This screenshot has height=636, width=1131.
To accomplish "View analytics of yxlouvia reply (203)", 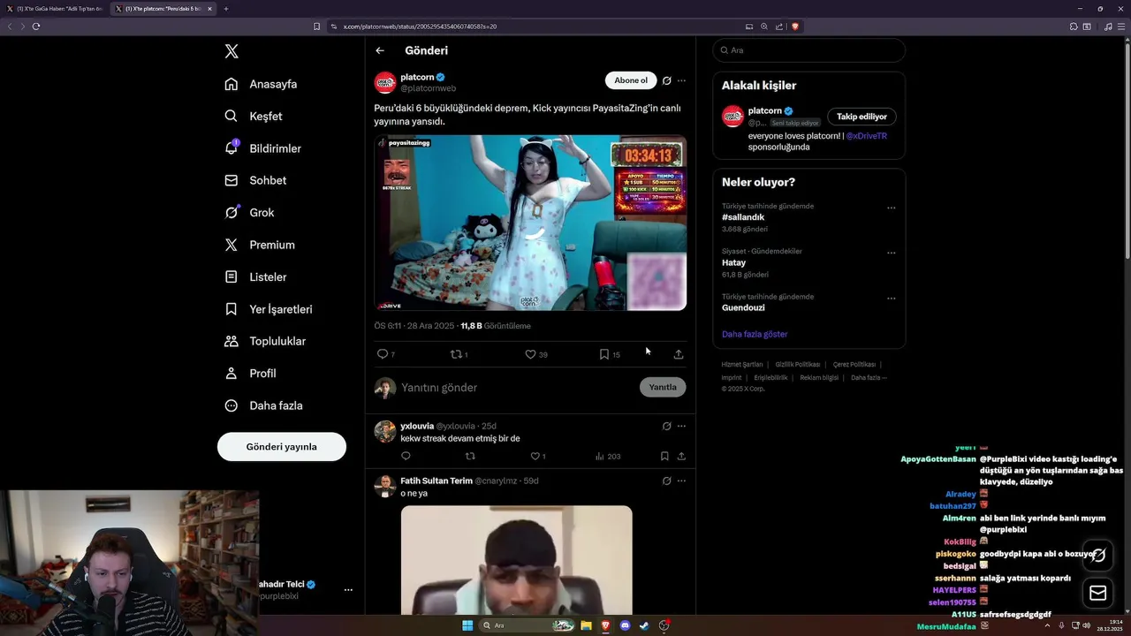I will [608, 457].
